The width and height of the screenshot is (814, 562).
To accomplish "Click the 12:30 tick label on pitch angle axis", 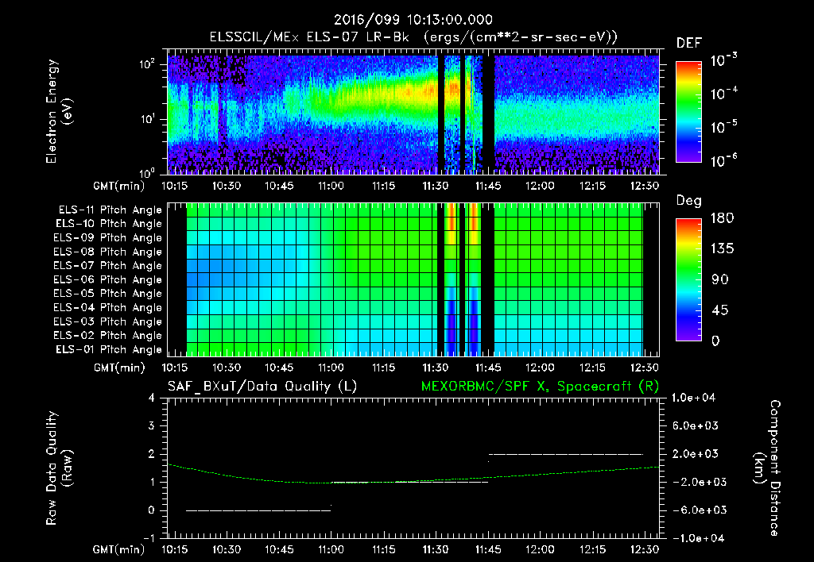I will (x=644, y=368).
